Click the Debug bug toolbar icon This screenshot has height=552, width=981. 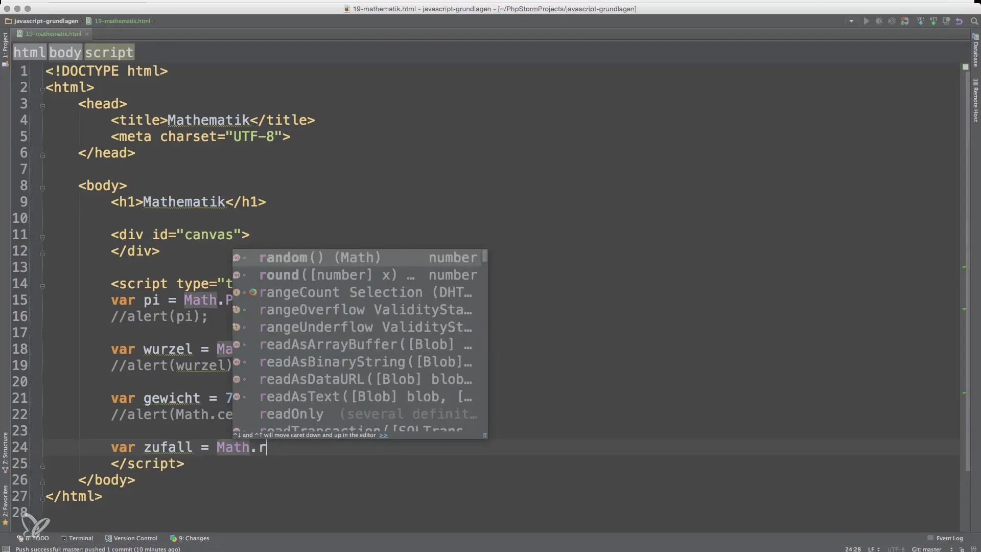tap(879, 21)
